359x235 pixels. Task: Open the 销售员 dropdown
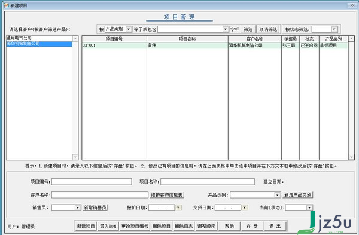click(x=78, y=207)
